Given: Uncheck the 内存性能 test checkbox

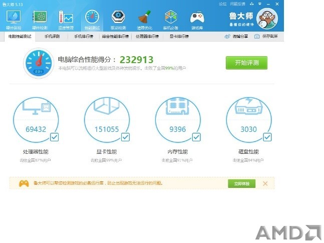Looking at the screenshot, I should [196, 137].
